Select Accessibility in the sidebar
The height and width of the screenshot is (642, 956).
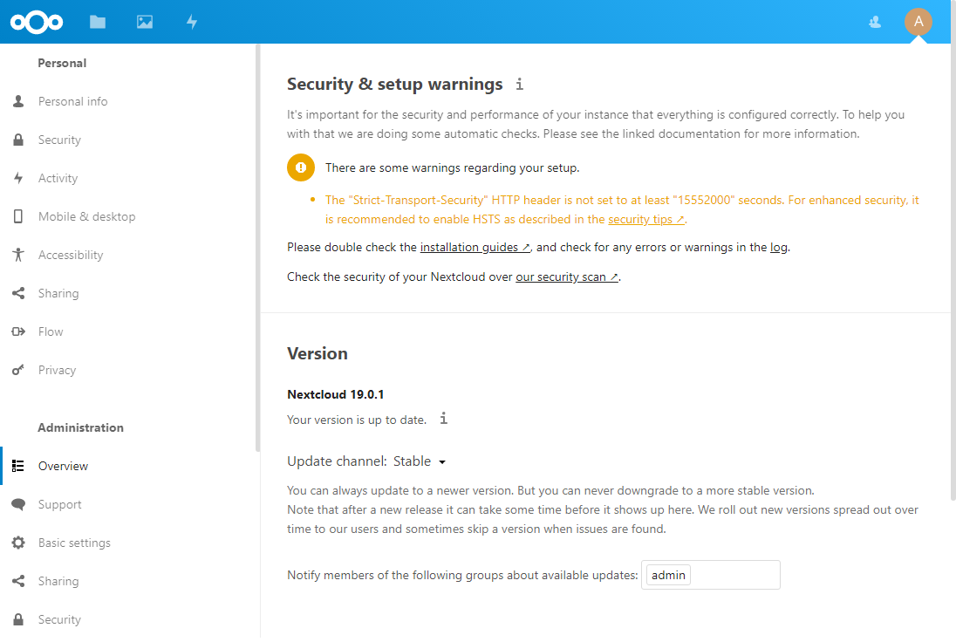[x=71, y=255]
